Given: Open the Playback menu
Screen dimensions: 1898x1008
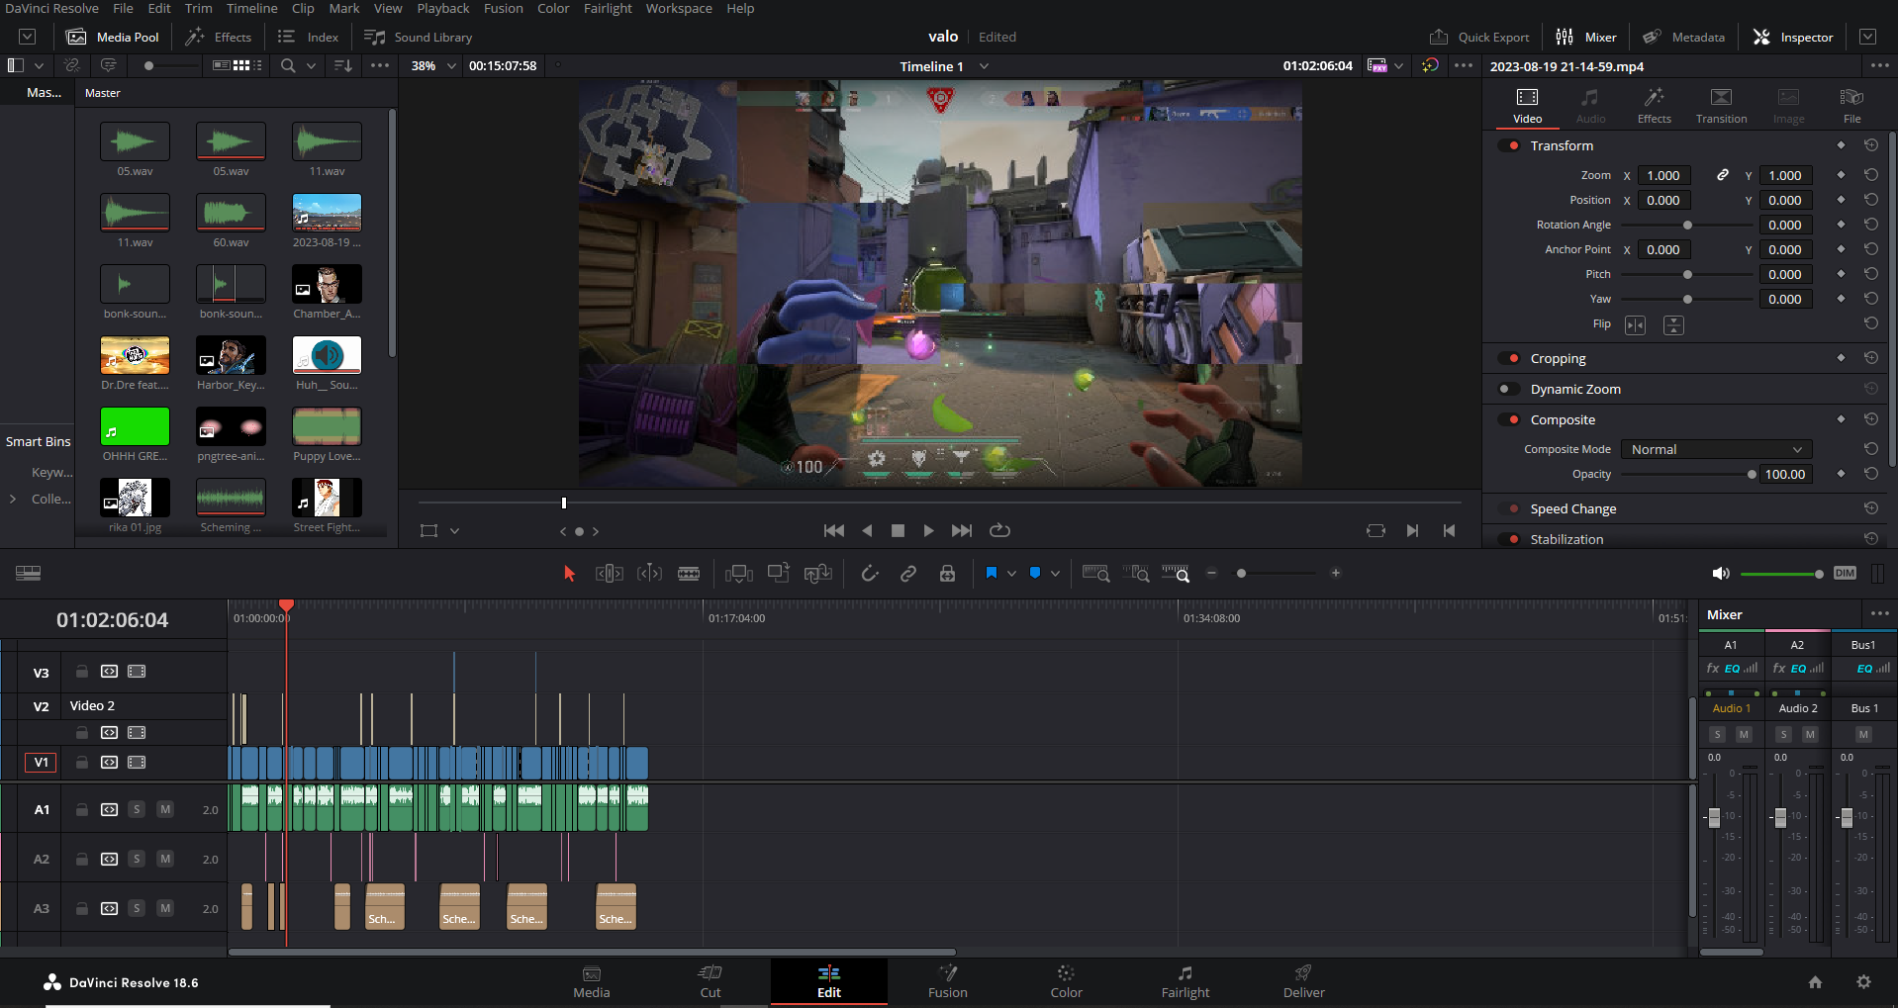Looking at the screenshot, I should 442,9.
